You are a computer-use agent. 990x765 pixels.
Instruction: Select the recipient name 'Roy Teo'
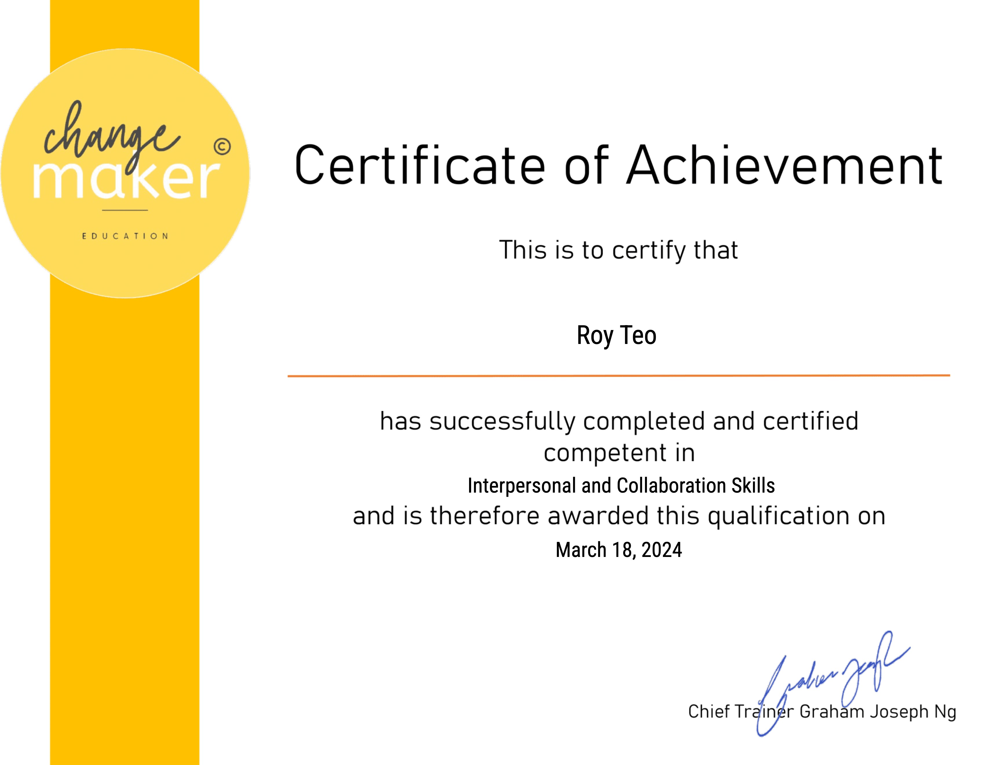click(617, 336)
